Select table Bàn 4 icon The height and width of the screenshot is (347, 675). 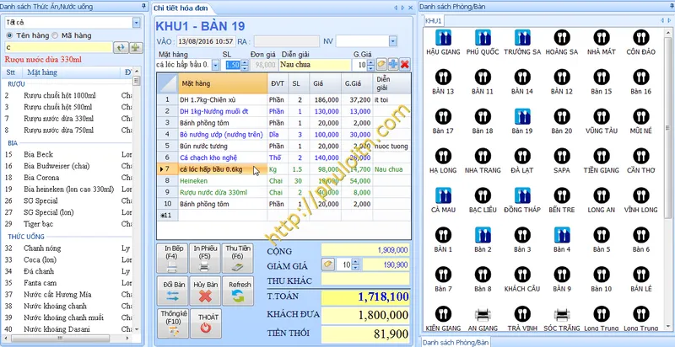562,235
